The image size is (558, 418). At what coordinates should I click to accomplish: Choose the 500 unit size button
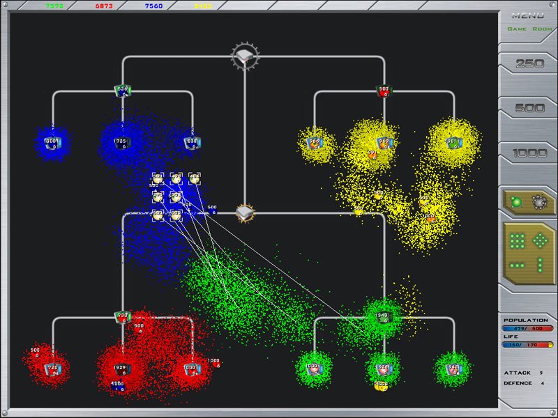click(528, 108)
